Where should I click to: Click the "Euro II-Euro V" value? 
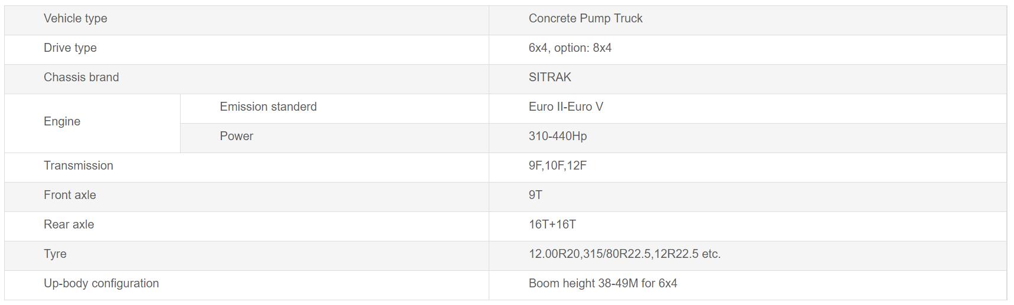pyautogui.click(x=565, y=107)
